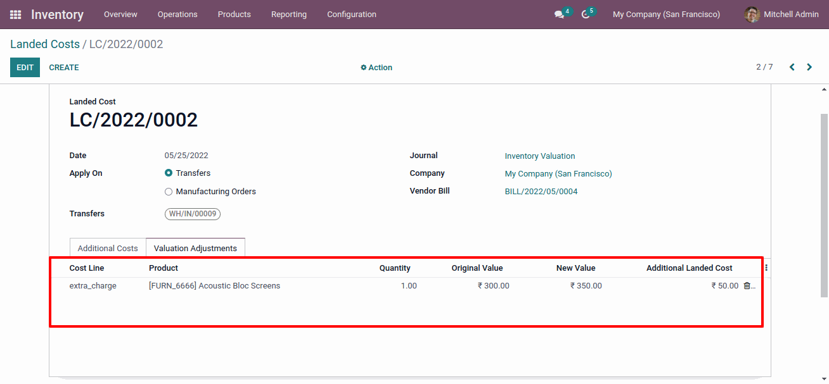Click the extra_charge cost line cell
This screenshot has height=384, width=829.
pyautogui.click(x=93, y=286)
